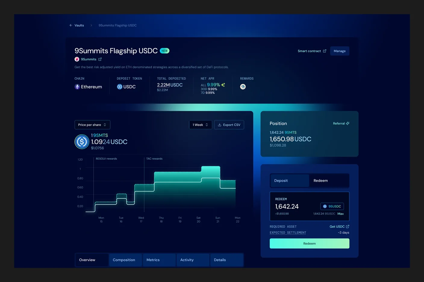Click the Required Asset label
Viewport: 424px width, 282px height.
283,227
